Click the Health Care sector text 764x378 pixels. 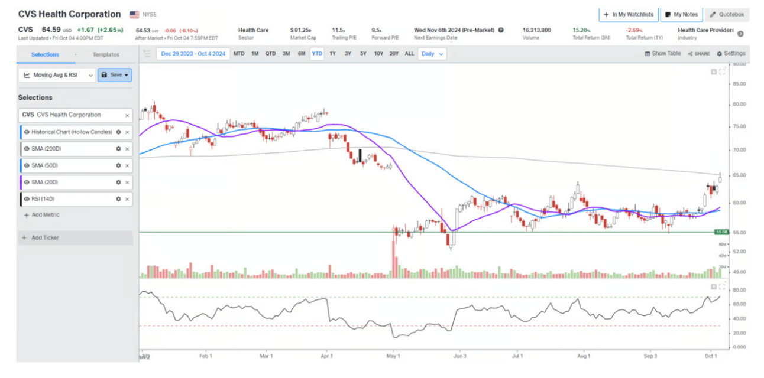pos(253,30)
